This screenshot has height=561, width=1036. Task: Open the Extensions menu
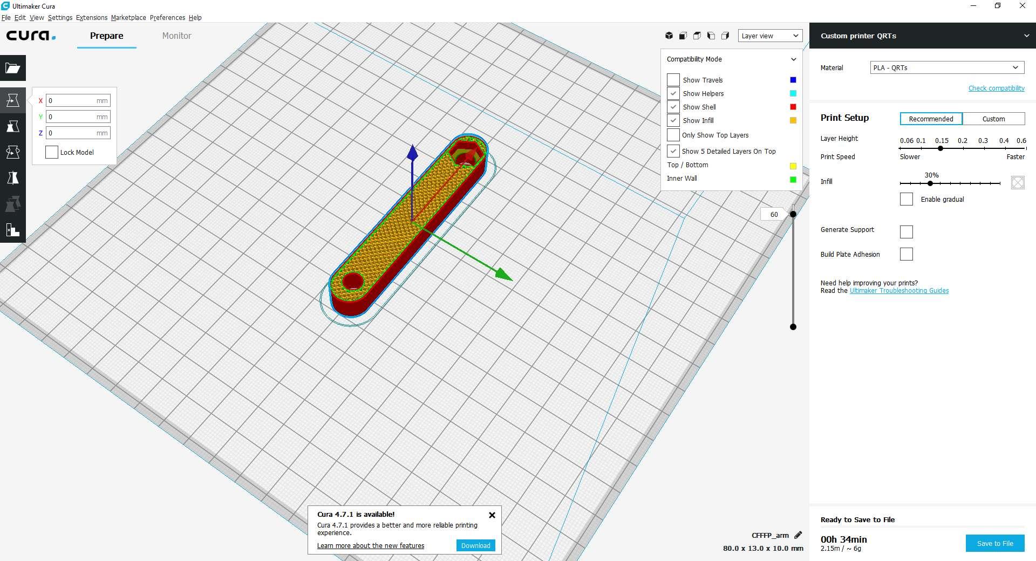pos(92,18)
